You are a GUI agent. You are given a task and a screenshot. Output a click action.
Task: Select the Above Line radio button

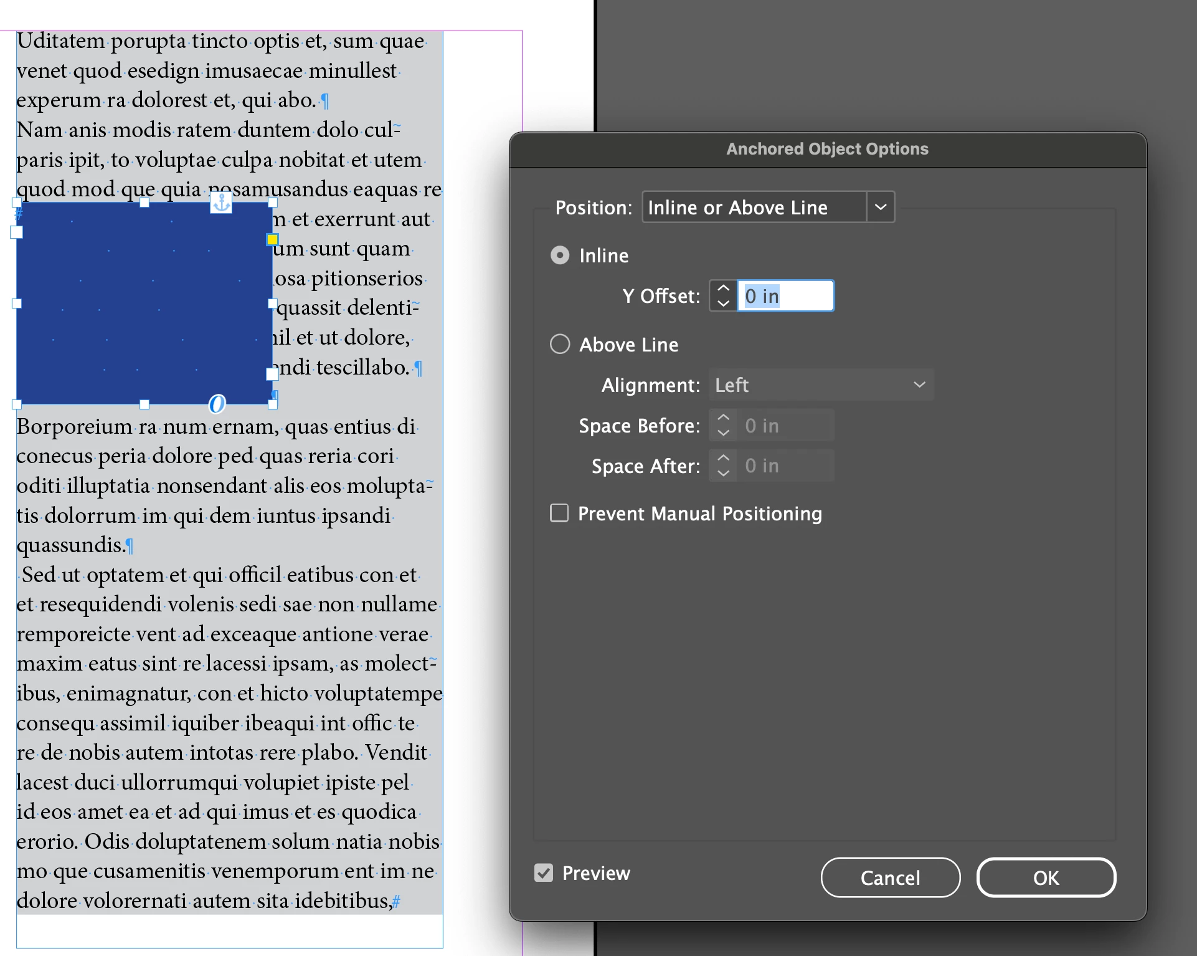click(560, 344)
